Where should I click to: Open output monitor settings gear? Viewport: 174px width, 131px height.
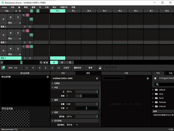(x=48, y=77)
